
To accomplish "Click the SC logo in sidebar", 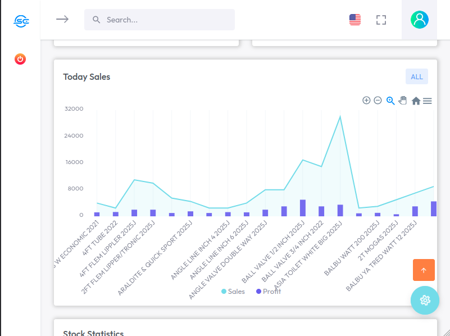I will pos(21,21).
